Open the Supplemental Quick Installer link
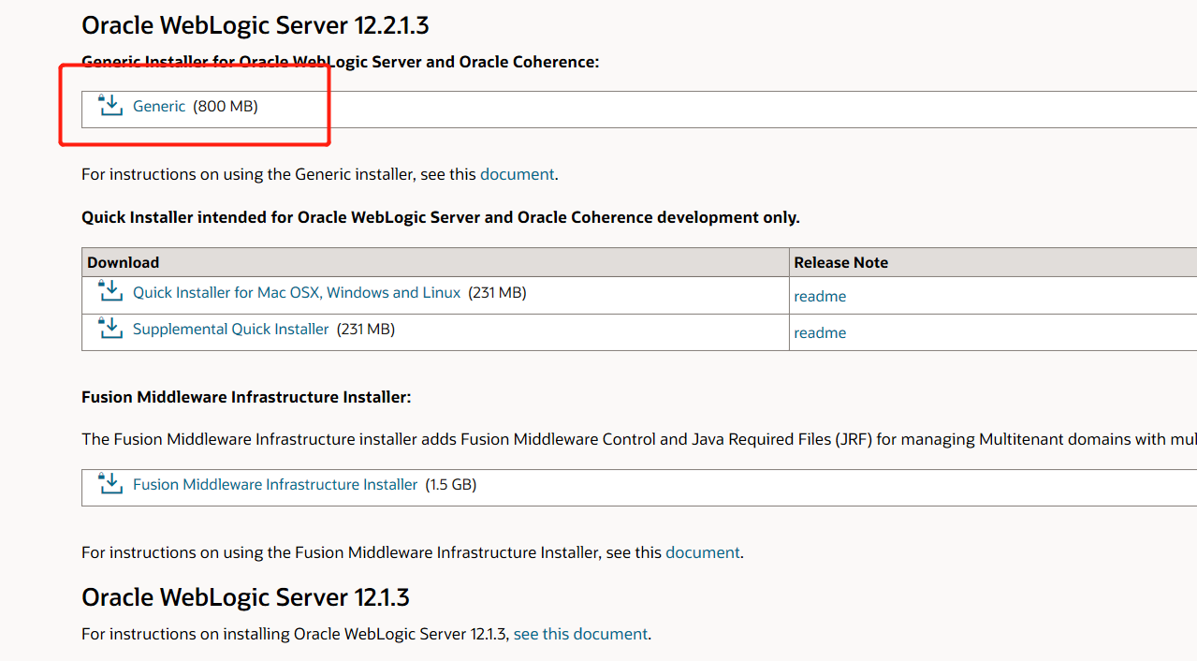 [231, 330]
